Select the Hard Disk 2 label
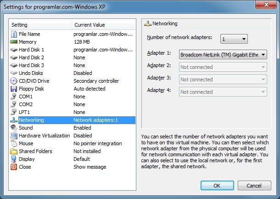This screenshot has width=280, height=199. click(x=31, y=57)
